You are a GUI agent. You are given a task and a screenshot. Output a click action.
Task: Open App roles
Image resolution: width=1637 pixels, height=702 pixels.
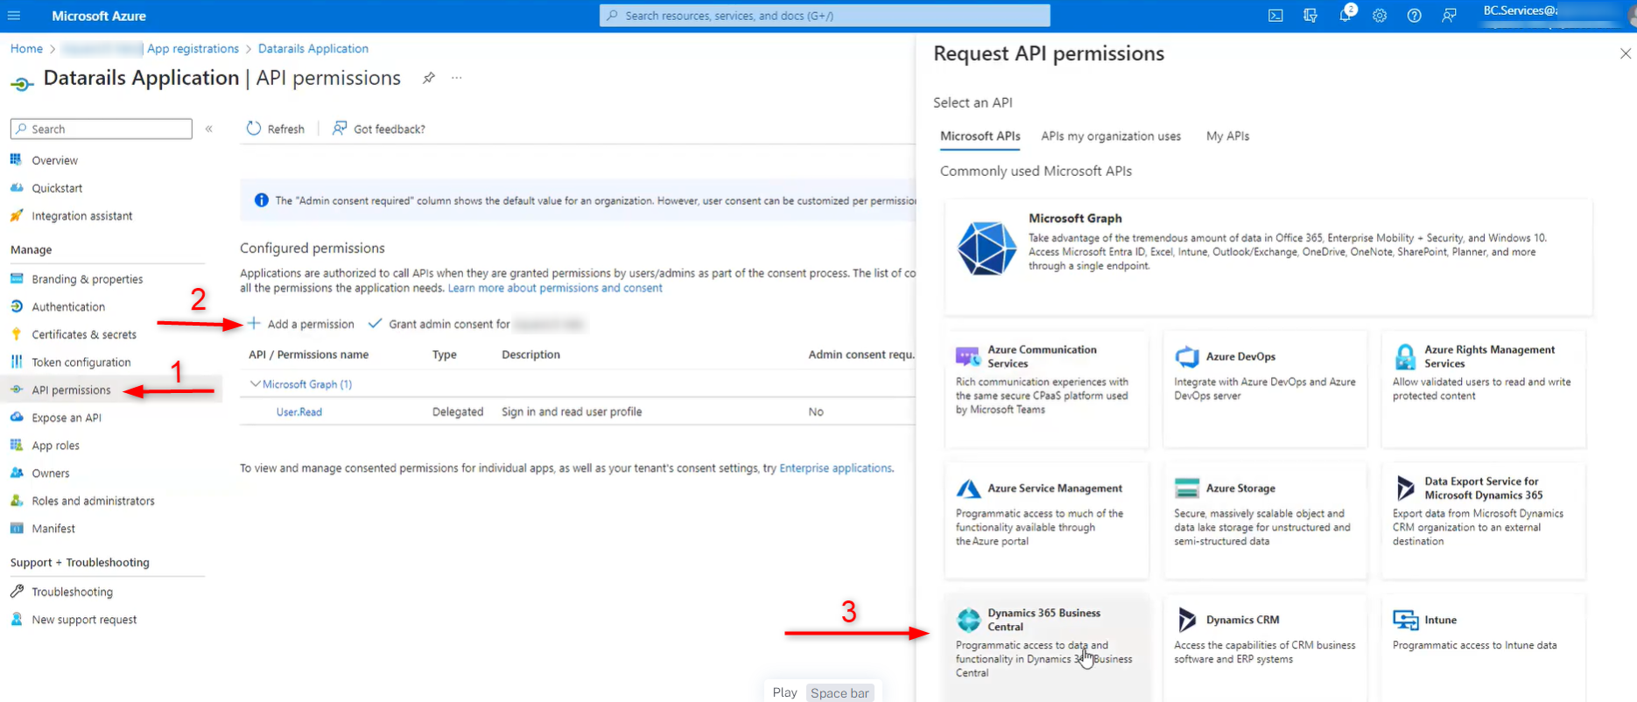[55, 446]
